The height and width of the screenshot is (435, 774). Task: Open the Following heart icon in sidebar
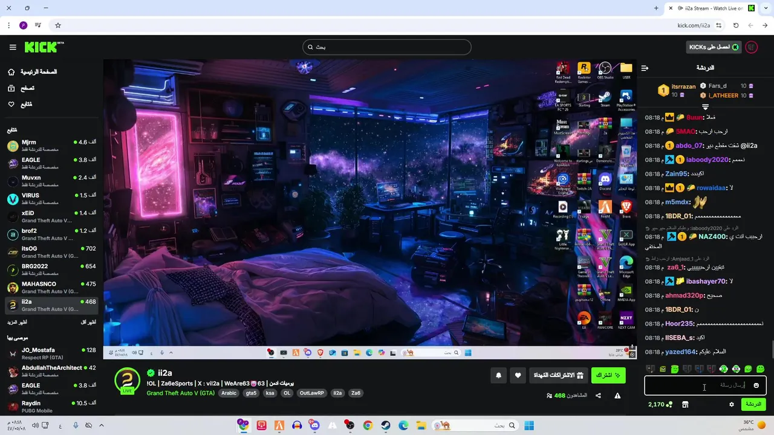[x=11, y=105]
